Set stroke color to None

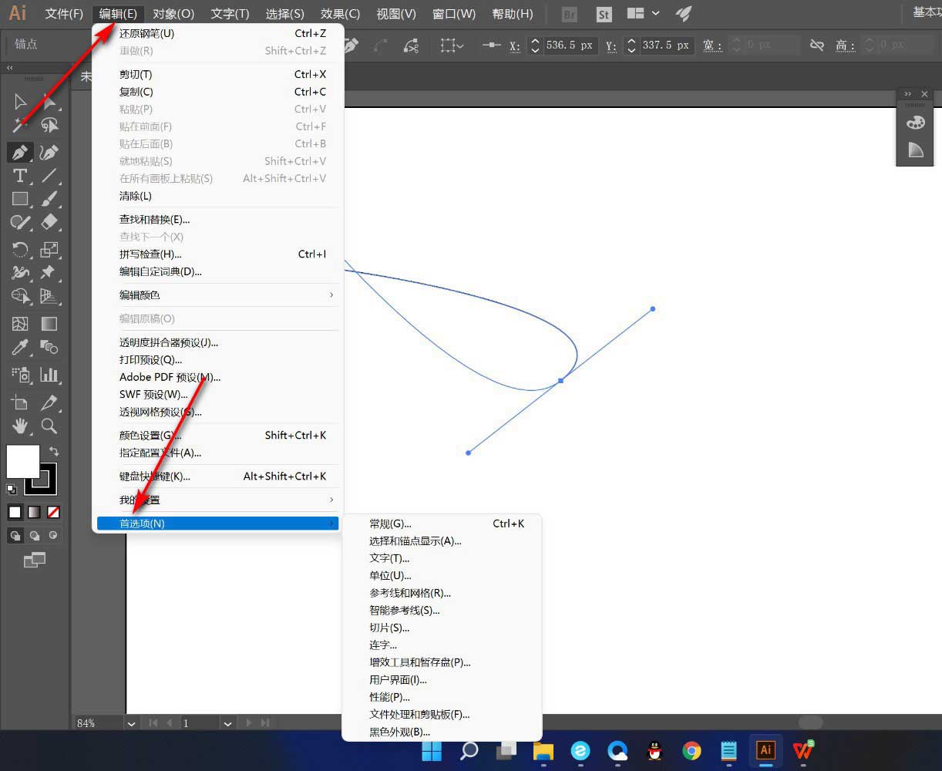coord(52,512)
